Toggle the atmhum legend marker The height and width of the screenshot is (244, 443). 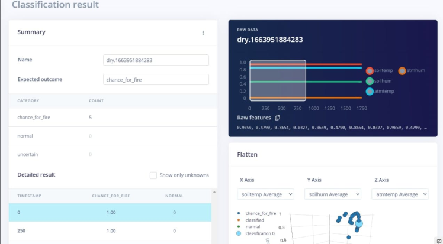pyautogui.click(x=402, y=71)
